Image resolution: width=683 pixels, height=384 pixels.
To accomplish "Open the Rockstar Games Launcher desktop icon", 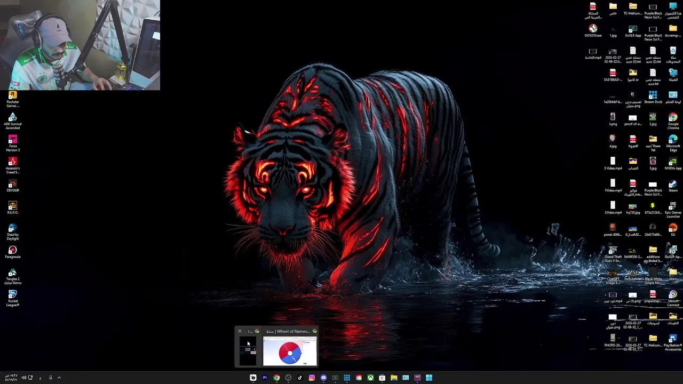I will coord(13,99).
